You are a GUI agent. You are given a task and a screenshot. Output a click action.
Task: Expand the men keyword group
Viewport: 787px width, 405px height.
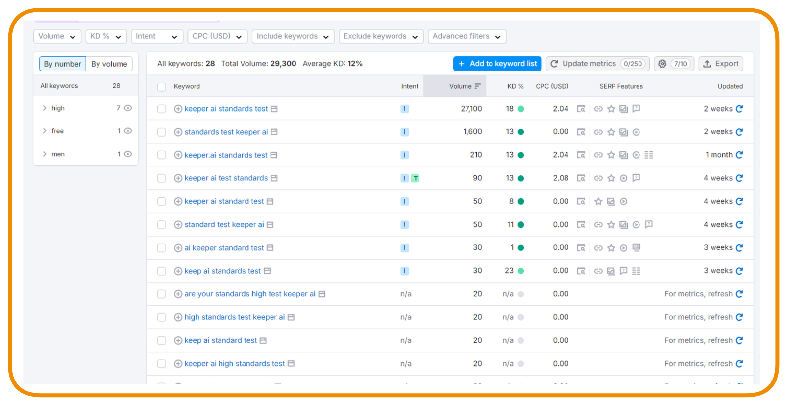[45, 154]
